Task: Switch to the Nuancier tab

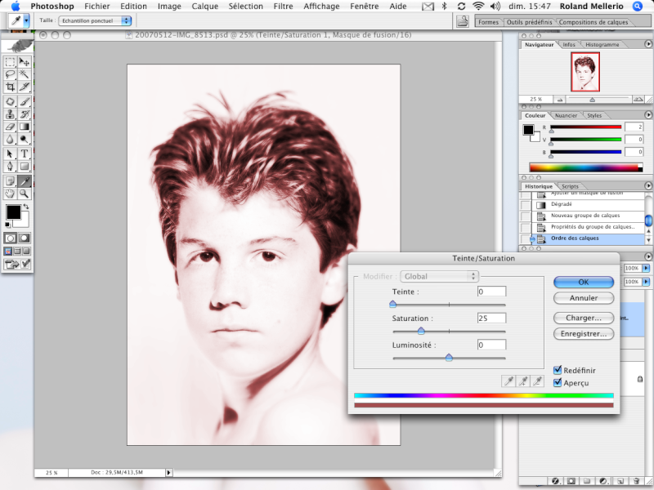Action: (x=566, y=115)
